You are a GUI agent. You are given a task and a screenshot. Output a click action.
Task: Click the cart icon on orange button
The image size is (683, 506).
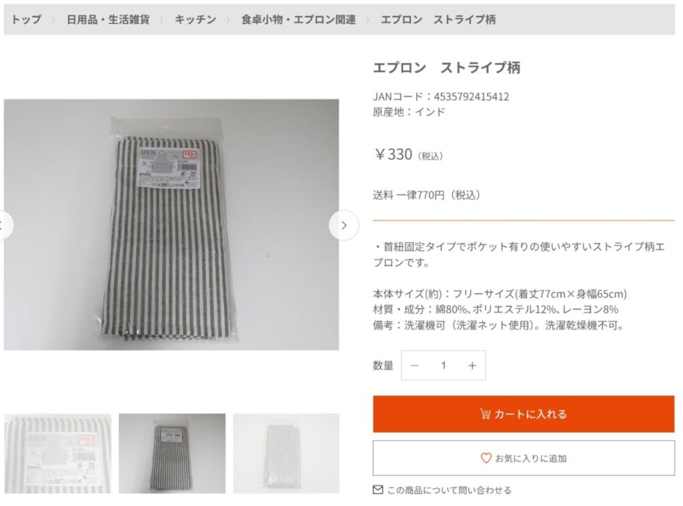485,414
